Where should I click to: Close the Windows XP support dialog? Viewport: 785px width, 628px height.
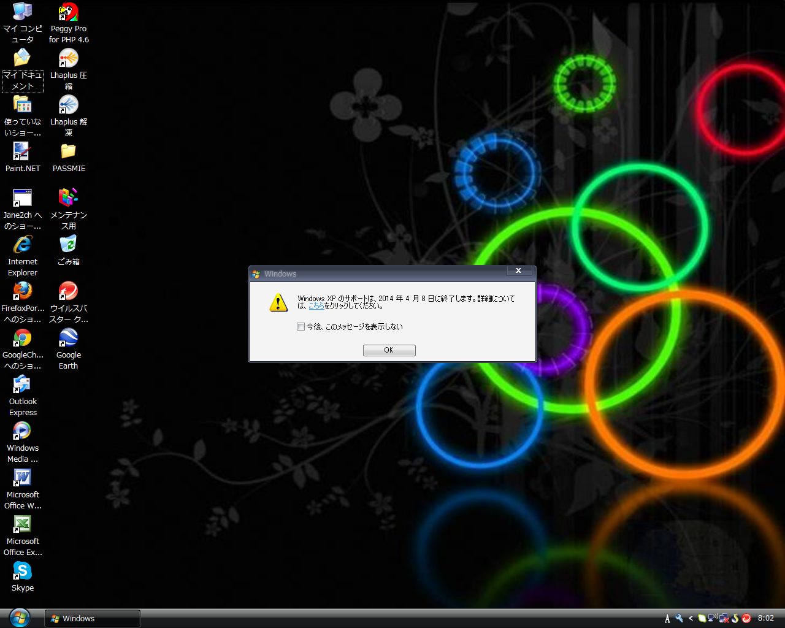(518, 270)
